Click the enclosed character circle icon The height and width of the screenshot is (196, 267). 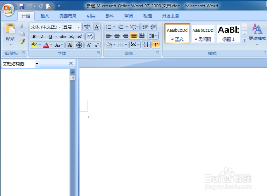click(x=79, y=45)
